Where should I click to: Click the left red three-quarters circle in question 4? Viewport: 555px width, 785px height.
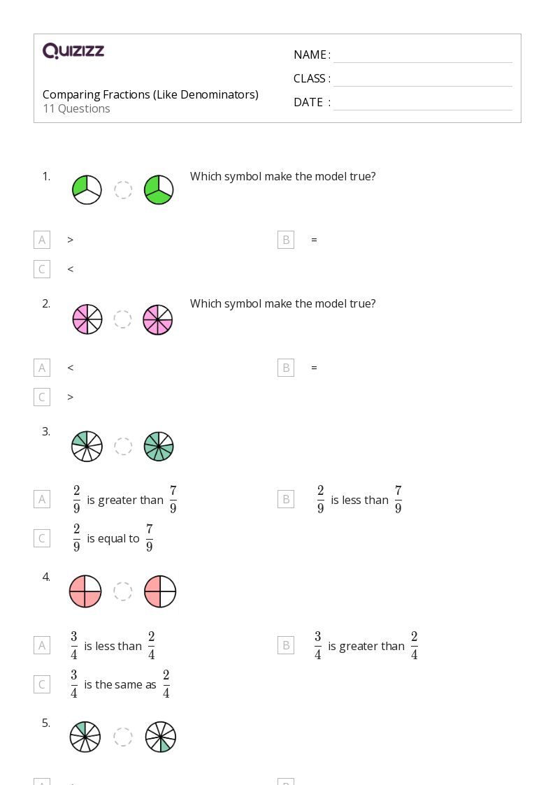click(85, 591)
